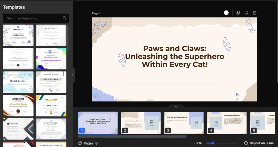Pick the white page background color circle
The image size is (278, 147).
[226, 13]
